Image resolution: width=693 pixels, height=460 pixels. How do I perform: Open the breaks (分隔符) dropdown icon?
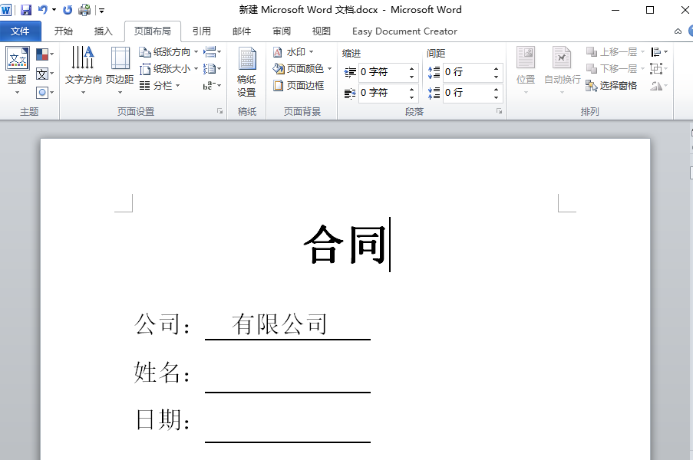click(x=212, y=52)
